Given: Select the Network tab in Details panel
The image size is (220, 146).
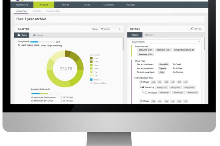Looking at the screenshot, I should (x=149, y=35).
